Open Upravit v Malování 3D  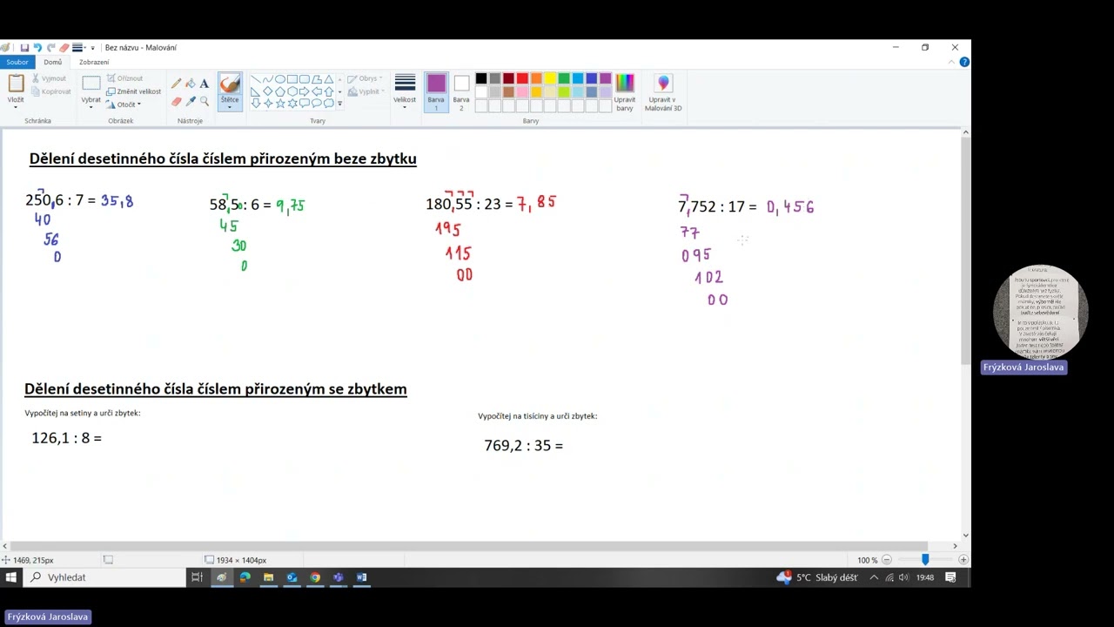(x=663, y=91)
